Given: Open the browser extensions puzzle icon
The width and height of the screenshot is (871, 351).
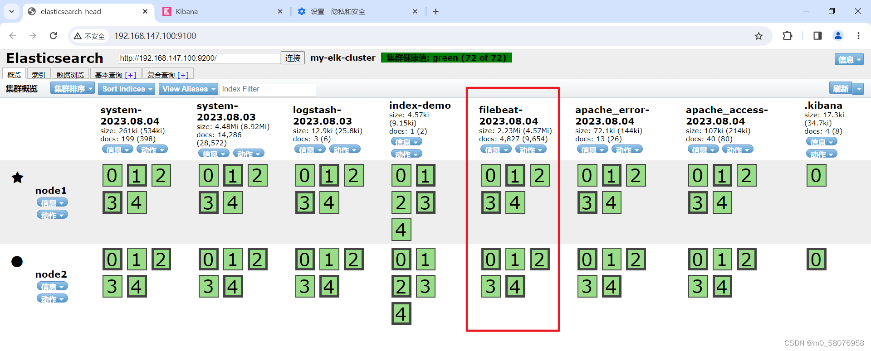Looking at the screenshot, I should point(788,36).
